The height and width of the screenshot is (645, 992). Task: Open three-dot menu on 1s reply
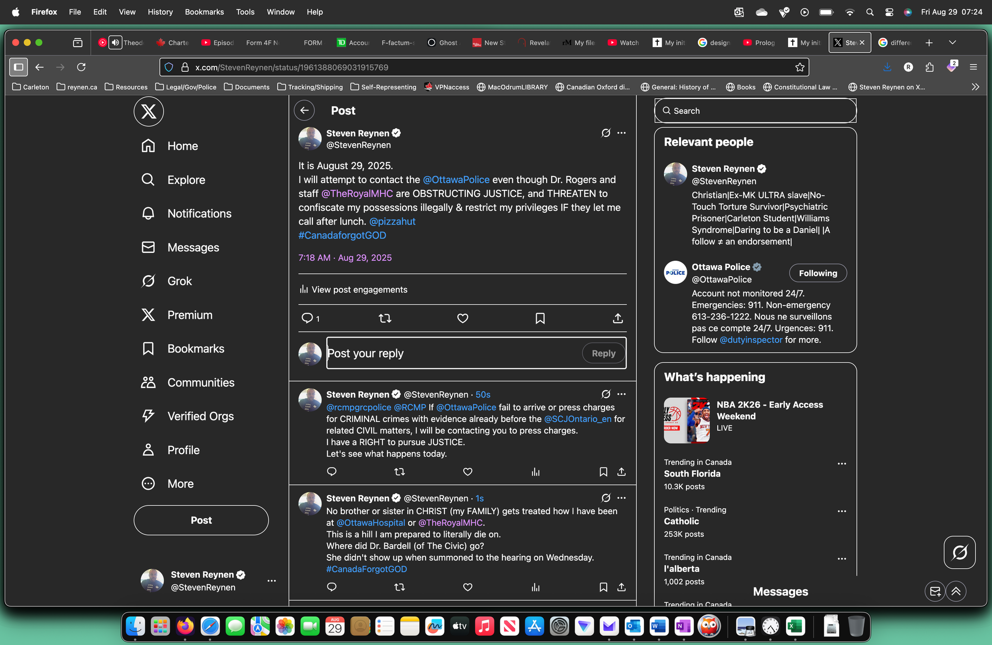[621, 498]
